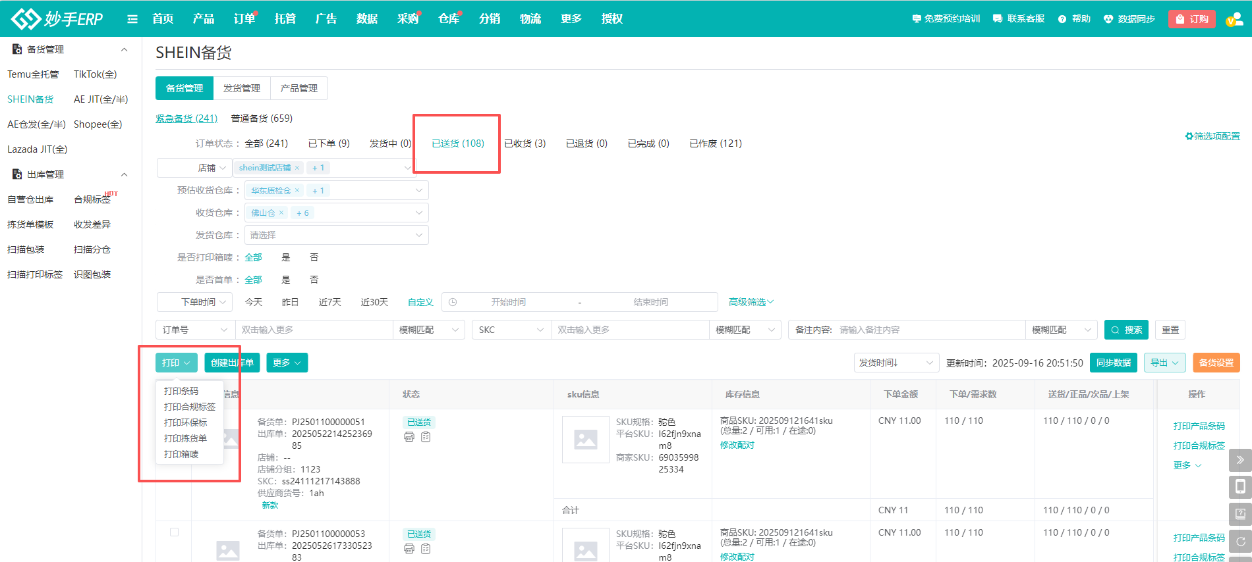1252x562 pixels.
Task: Open 收货仓库 dropdown
Action: 337,213
